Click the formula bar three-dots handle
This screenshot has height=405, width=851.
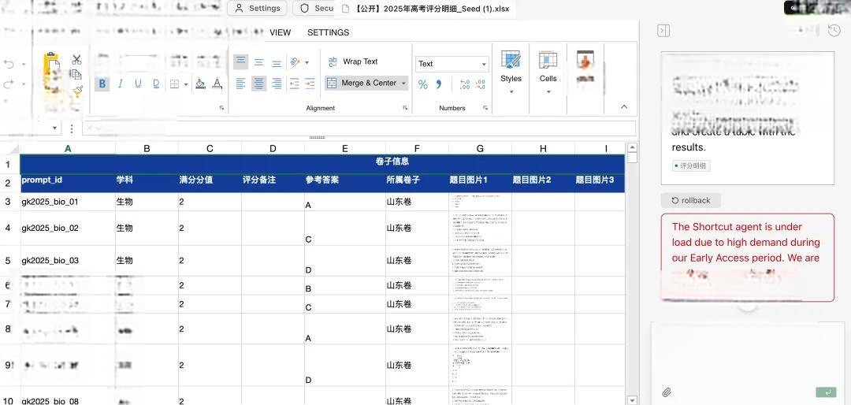coord(72,128)
